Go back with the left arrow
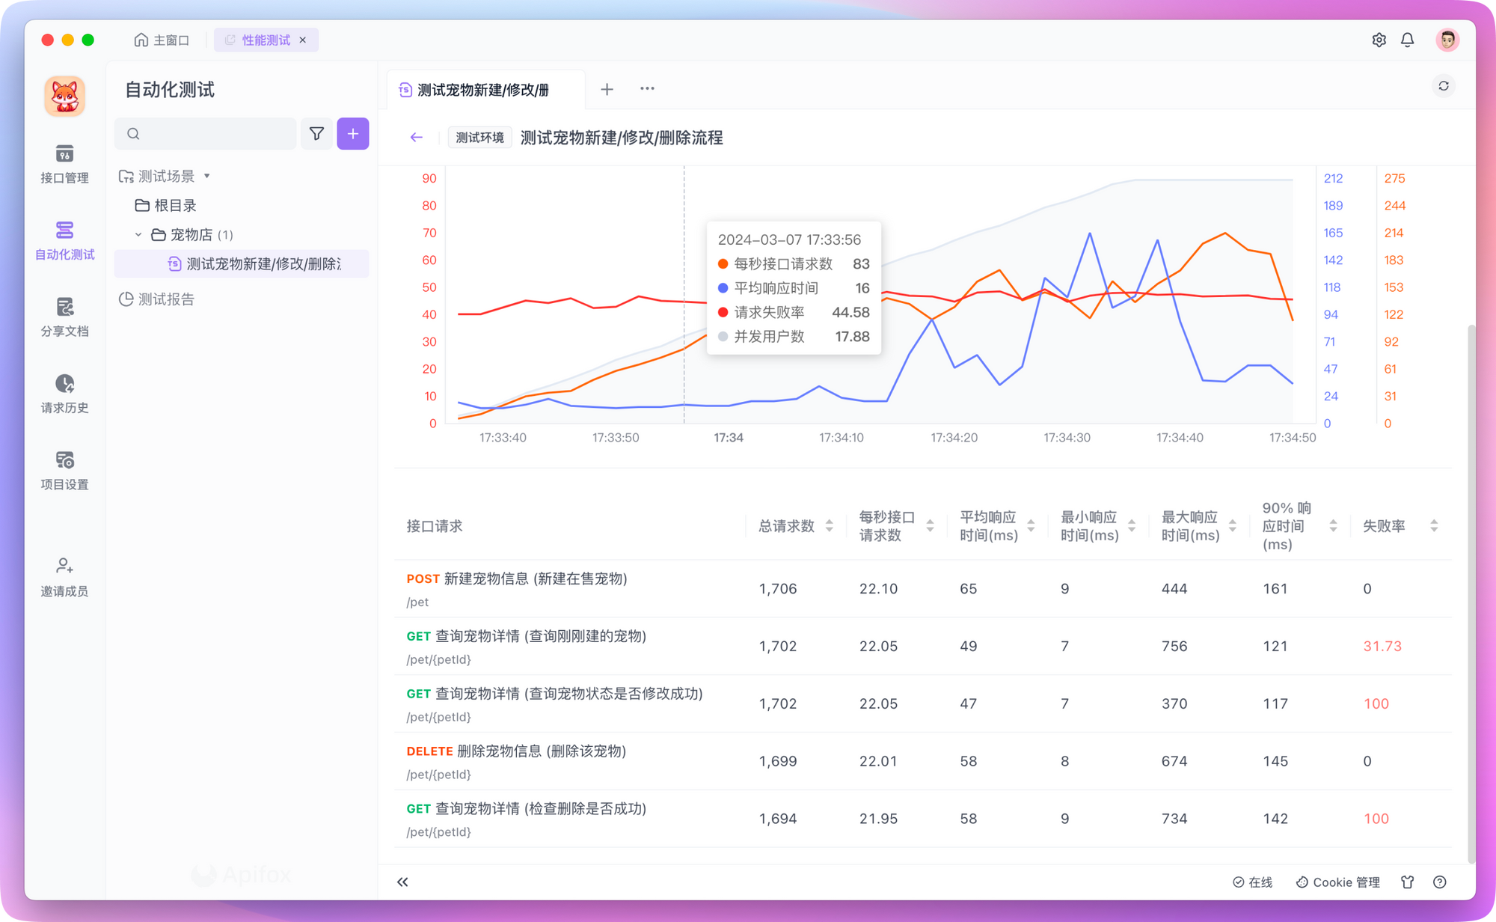The height and width of the screenshot is (922, 1496). pos(417,137)
